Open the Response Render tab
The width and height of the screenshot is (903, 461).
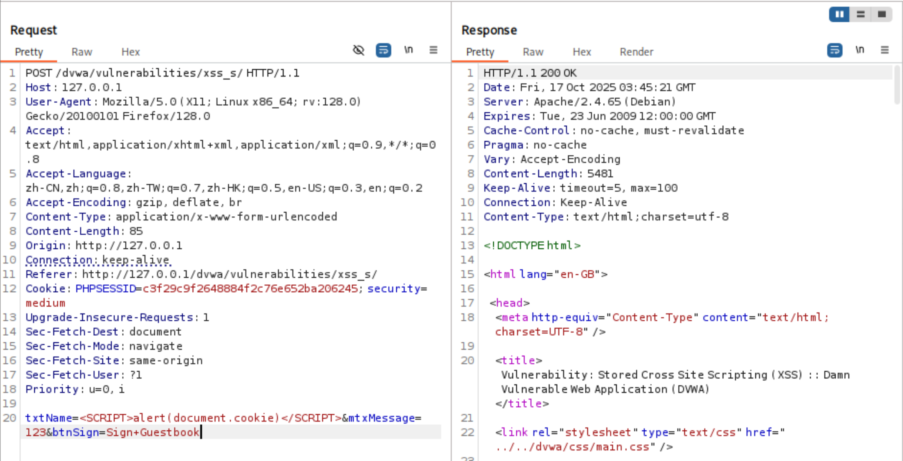(x=636, y=52)
